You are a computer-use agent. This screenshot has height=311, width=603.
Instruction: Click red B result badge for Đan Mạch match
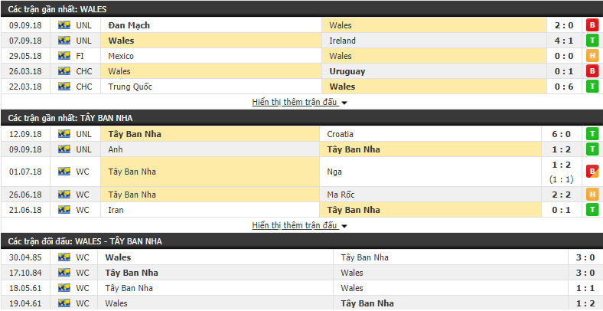pyautogui.click(x=592, y=25)
